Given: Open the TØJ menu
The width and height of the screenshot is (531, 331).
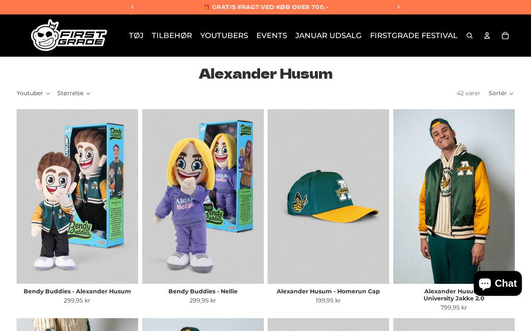Looking at the screenshot, I should point(136,36).
